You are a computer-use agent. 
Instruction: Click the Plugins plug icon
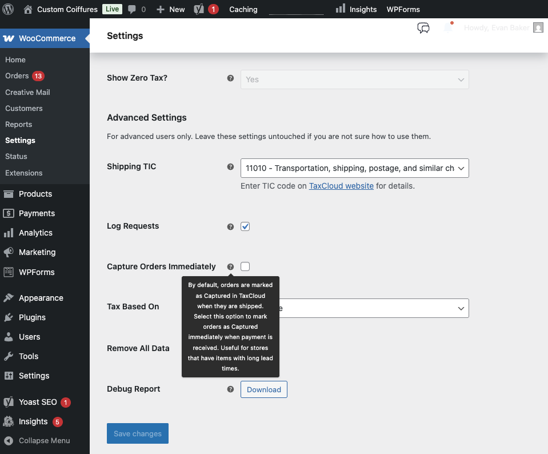(x=9, y=317)
